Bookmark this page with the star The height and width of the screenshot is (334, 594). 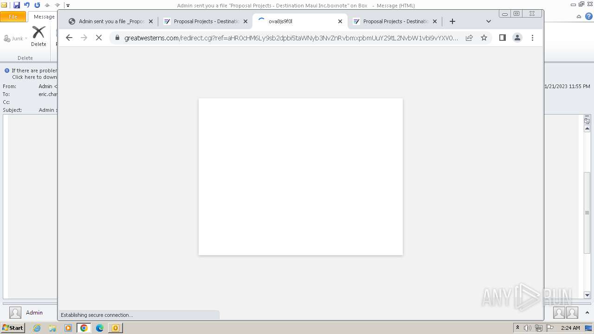pyautogui.click(x=484, y=38)
